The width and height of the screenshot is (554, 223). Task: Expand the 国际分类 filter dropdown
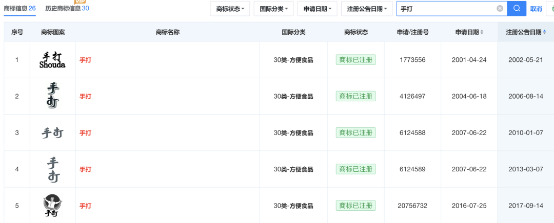pos(273,9)
